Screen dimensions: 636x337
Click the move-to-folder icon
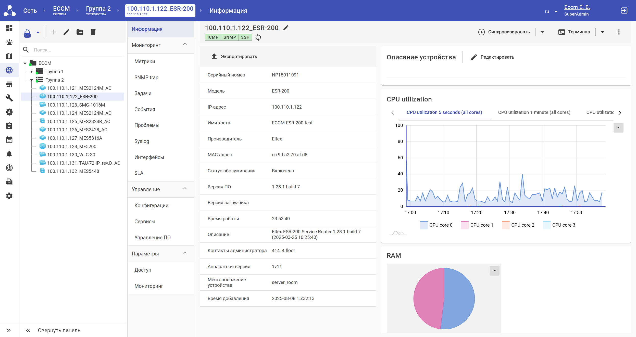pyautogui.click(x=80, y=32)
